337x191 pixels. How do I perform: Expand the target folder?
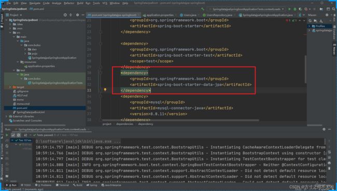click(10, 87)
